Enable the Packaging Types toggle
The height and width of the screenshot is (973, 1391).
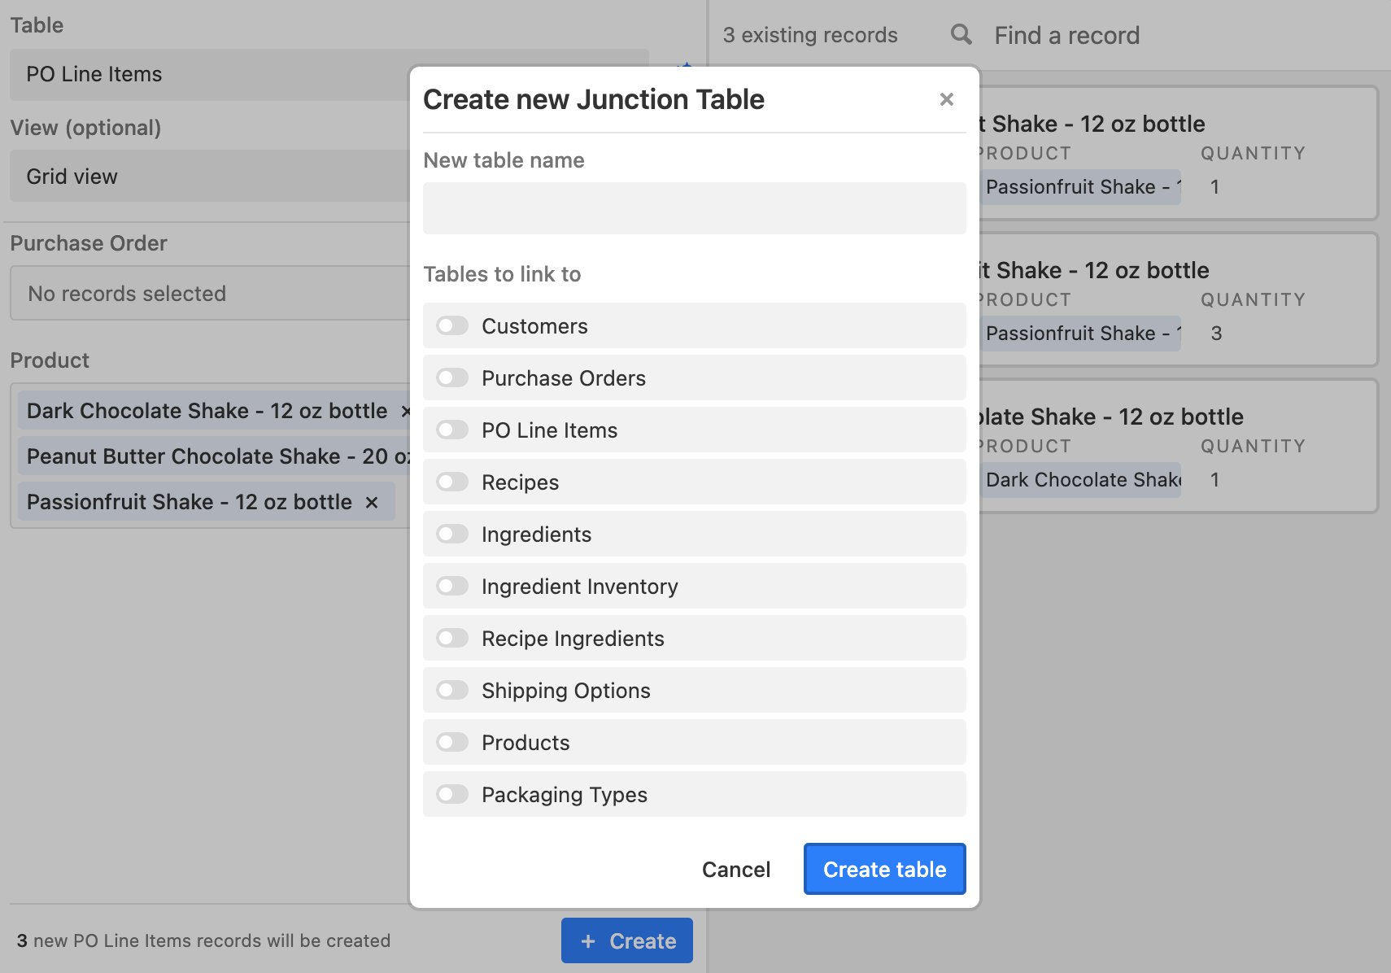[x=452, y=795]
